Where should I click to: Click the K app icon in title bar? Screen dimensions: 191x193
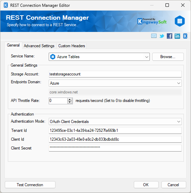pyautogui.click(x=6, y=5)
